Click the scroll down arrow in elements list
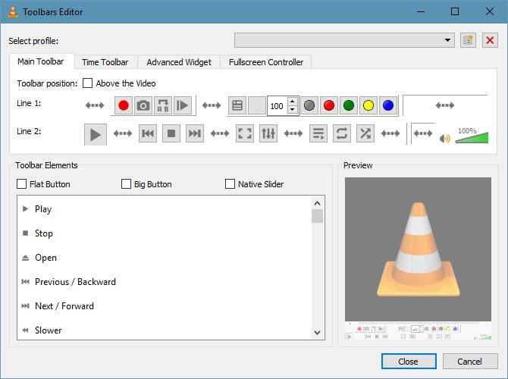The image size is (508, 379). 318,333
